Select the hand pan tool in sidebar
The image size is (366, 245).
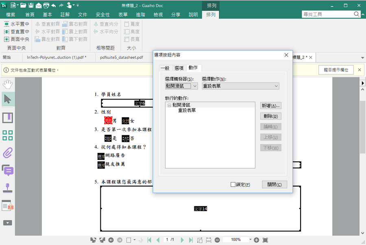click(7, 84)
